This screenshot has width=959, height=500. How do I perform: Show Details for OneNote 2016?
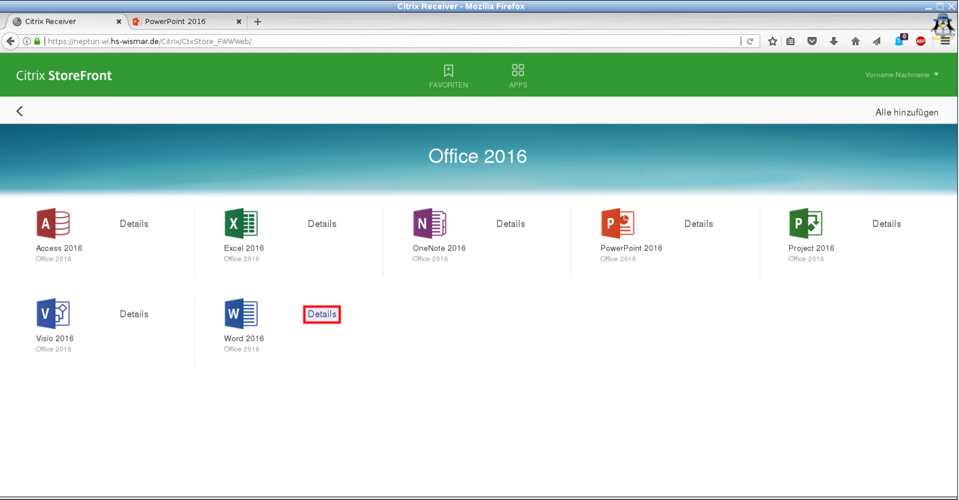tap(510, 224)
